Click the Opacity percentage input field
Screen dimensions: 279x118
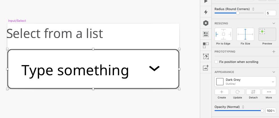271,111
